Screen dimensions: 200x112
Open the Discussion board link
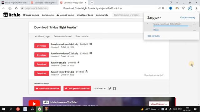[62, 36]
